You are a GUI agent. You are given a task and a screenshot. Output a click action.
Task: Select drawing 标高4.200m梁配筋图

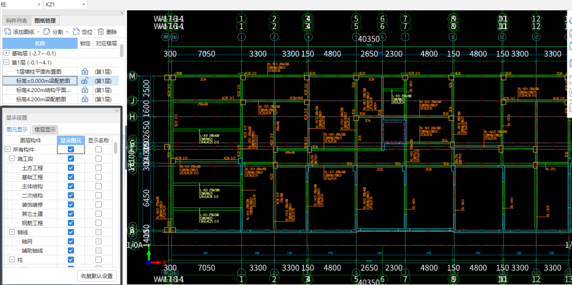point(41,99)
